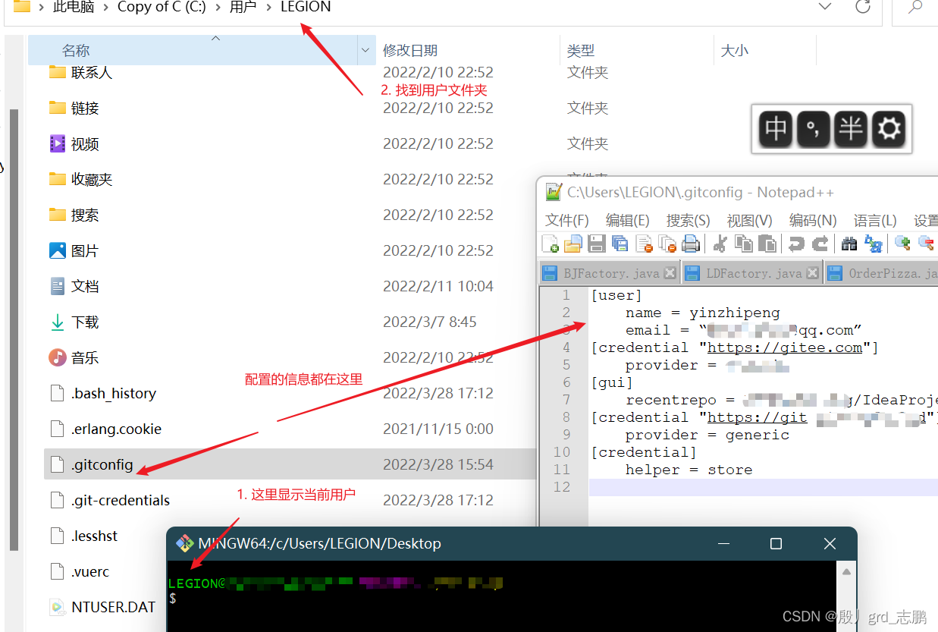
Task: Switch to the LDFactory.java tab
Action: (753, 273)
